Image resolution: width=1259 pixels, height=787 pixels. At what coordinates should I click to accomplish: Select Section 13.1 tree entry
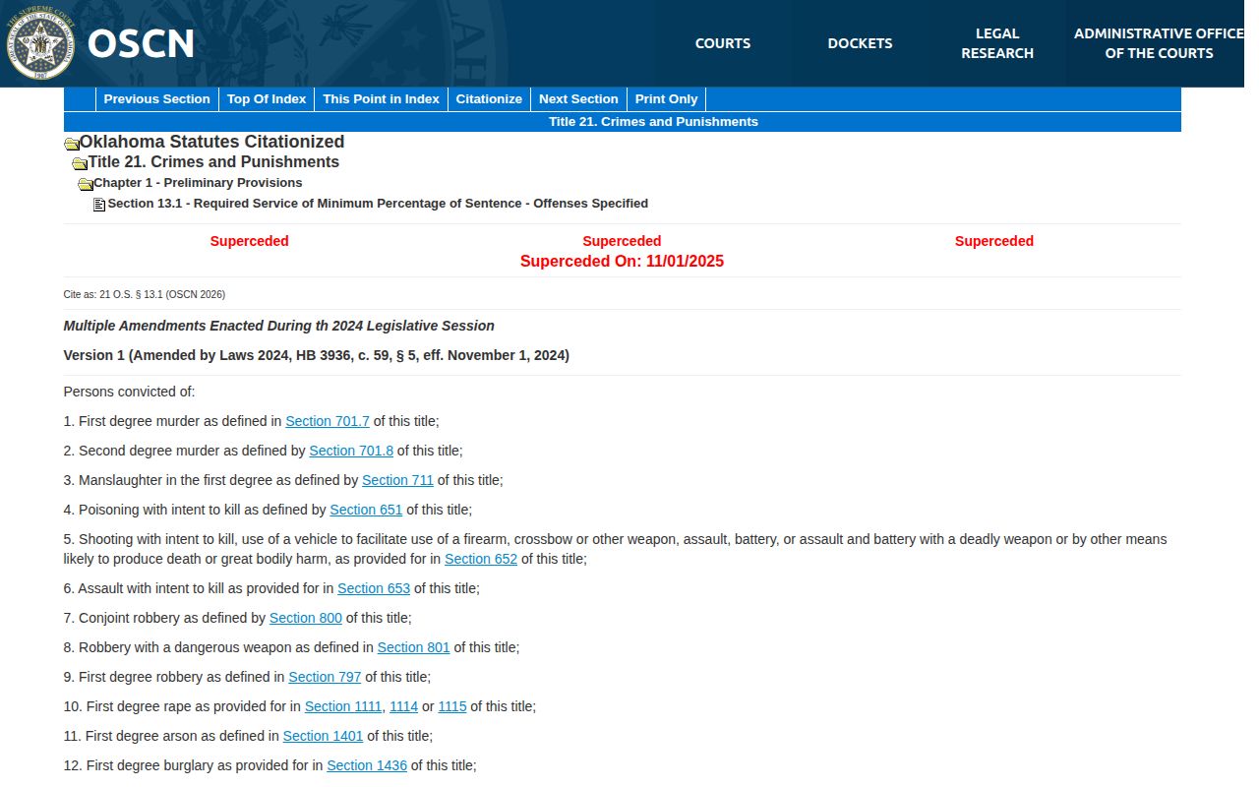[378, 204]
